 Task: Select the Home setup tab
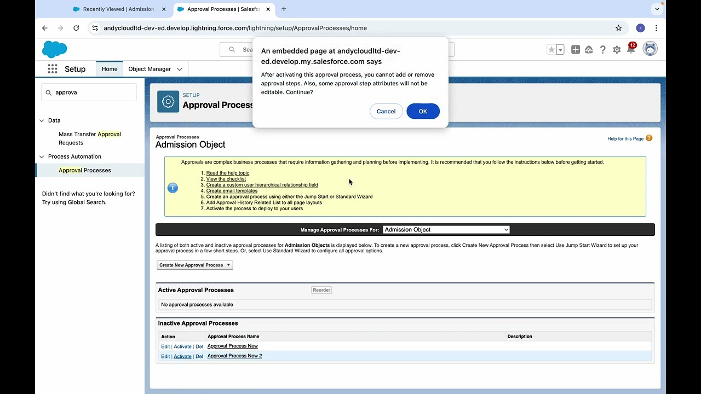[x=110, y=69]
